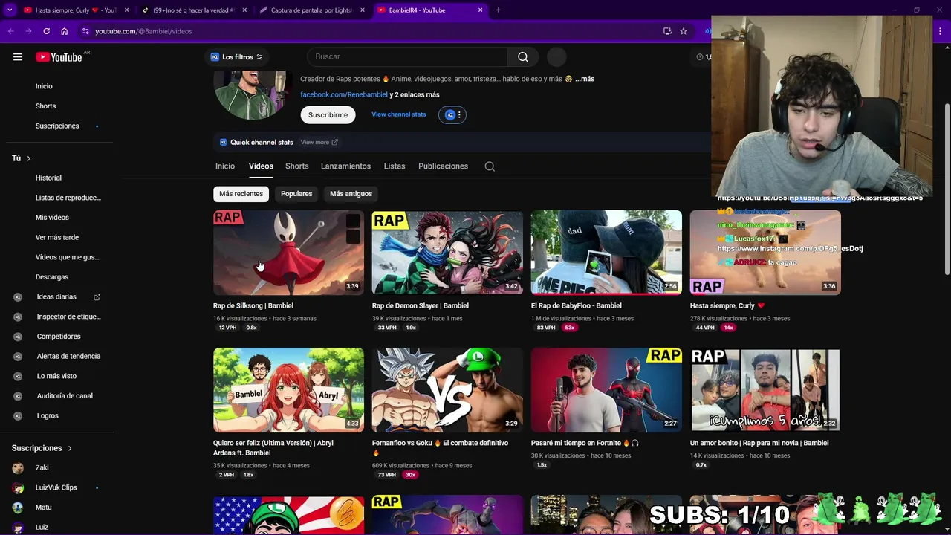This screenshot has width=951, height=535.
Task: Open Inspector de etiquetas in the sidebar
Action: click(68, 317)
